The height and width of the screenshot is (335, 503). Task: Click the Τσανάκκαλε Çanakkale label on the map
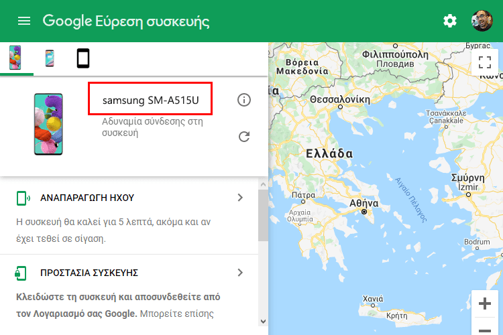click(446, 117)
